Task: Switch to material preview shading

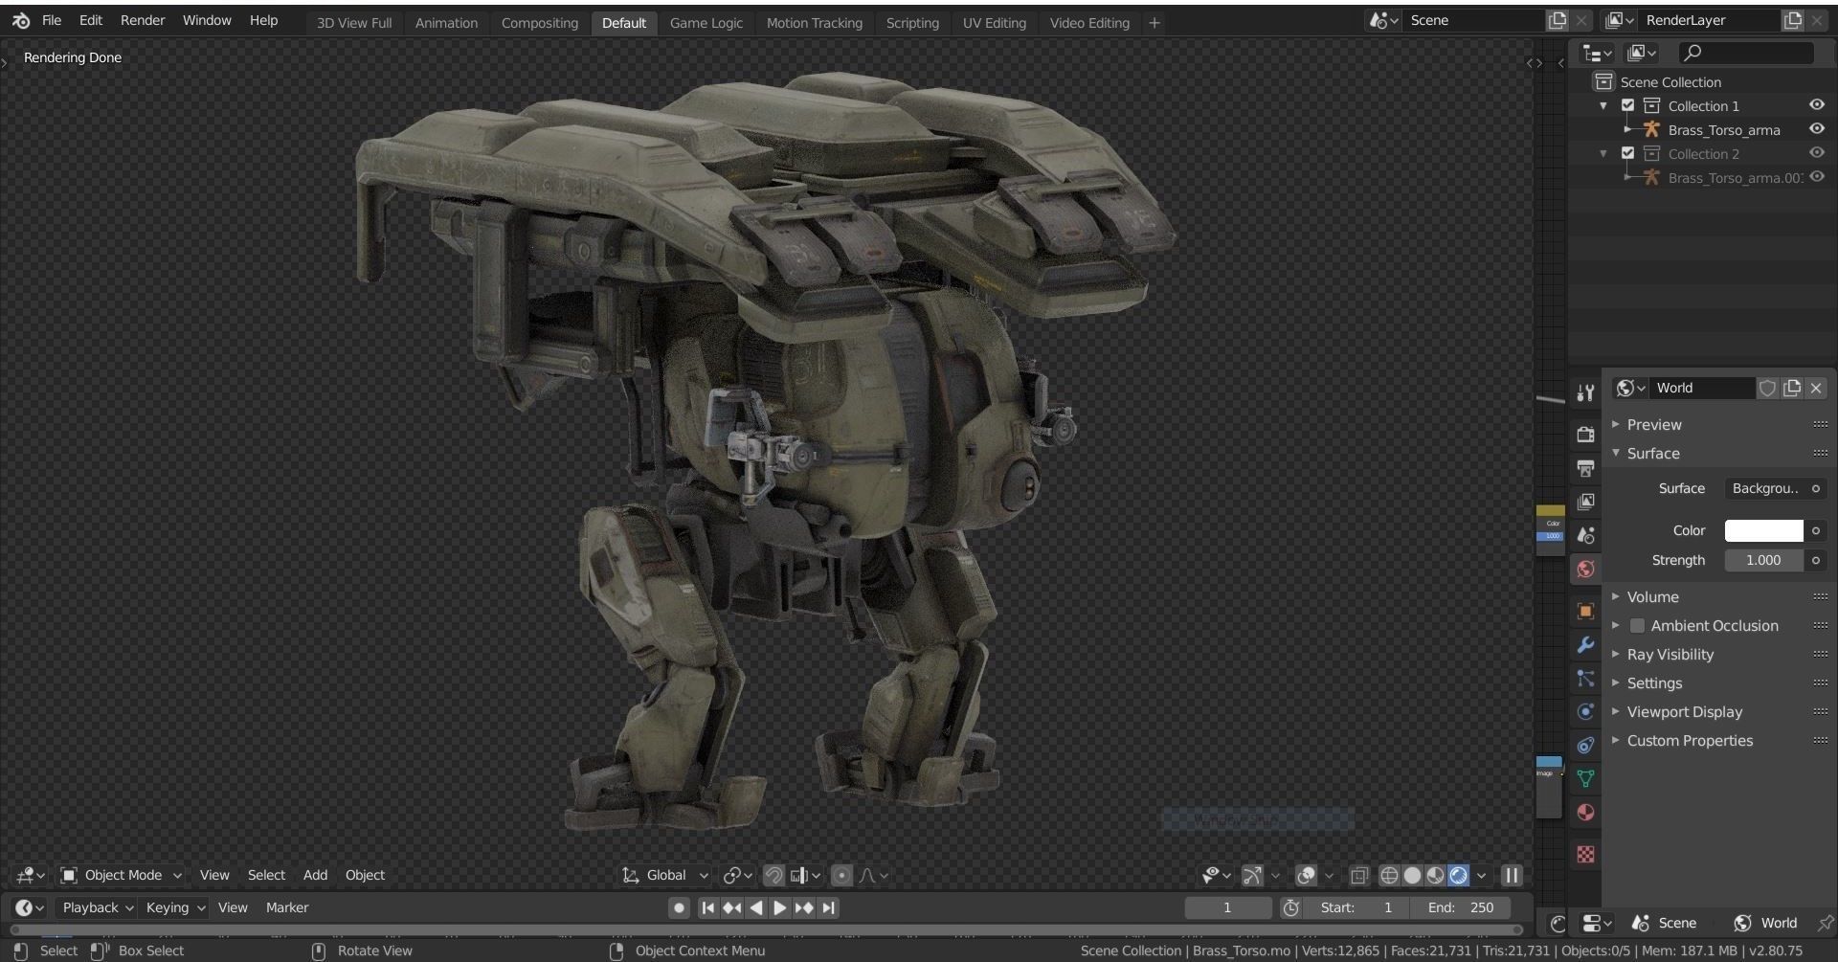Action: point(1435,875)
